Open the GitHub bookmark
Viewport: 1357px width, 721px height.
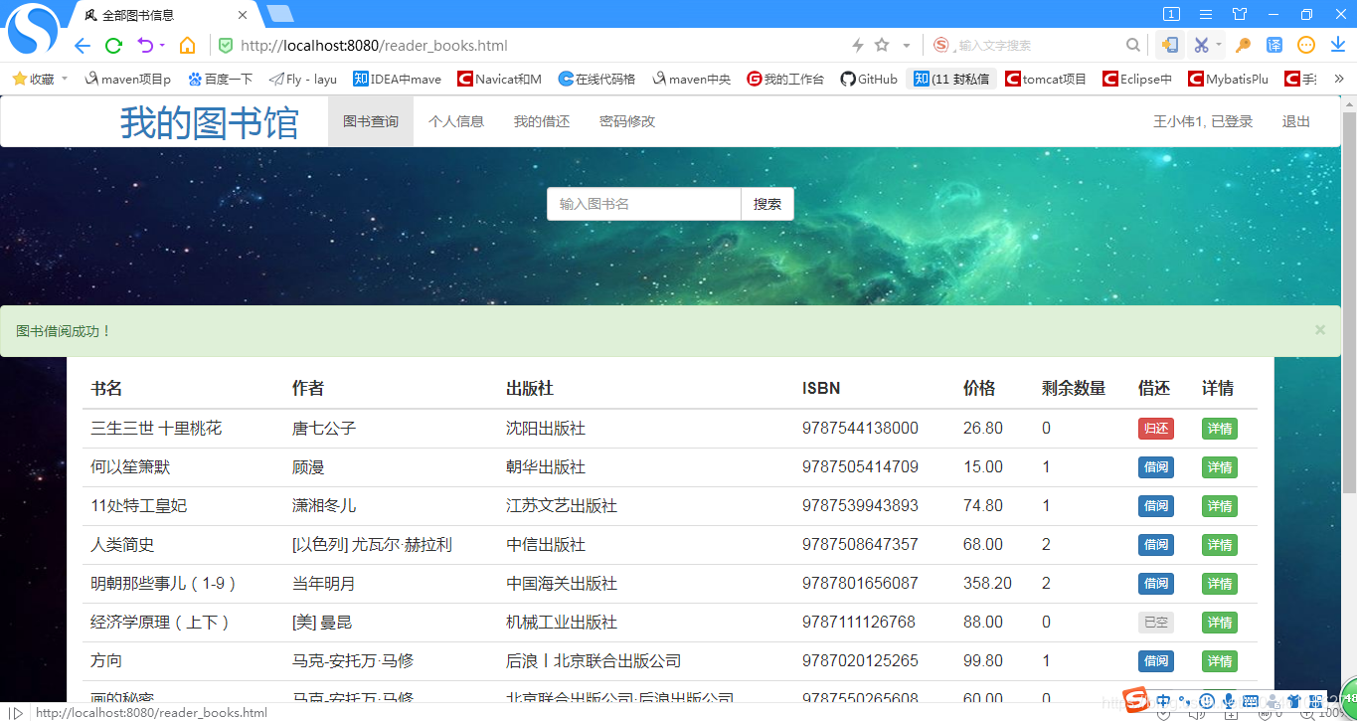[869, 79]
